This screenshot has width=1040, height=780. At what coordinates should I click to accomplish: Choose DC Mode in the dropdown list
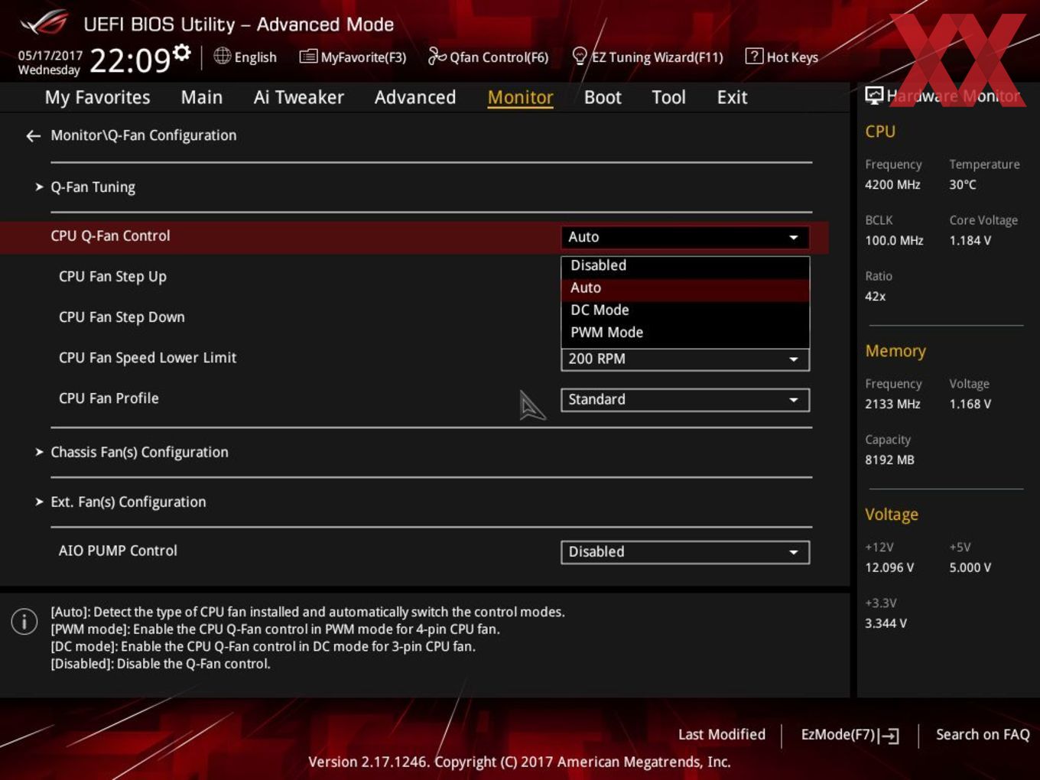(x=685, y=310)
